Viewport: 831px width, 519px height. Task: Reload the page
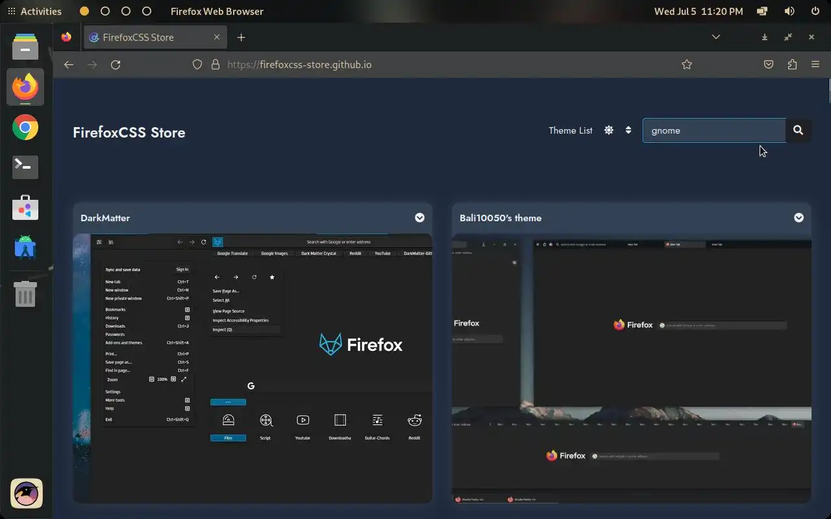tap(116, 64)
